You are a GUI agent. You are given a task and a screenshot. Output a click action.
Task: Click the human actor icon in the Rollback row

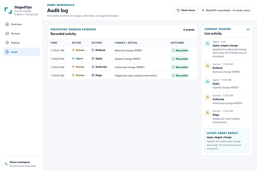[x=73, y=50]
